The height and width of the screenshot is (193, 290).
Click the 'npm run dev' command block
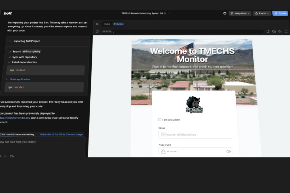44,87
